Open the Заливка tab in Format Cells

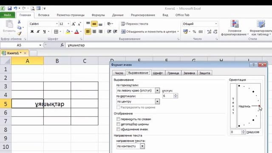[189, 73]
